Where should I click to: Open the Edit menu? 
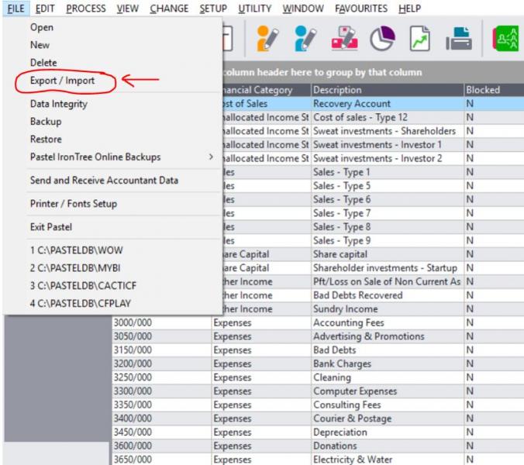44,9
